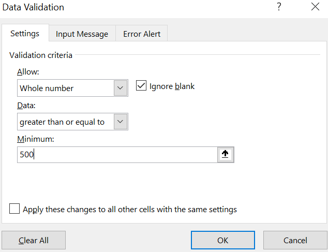Expand the Data dropdown arrow
This screenshot has width=328, height=252.
pyautogui.click(x=121, y=122)
